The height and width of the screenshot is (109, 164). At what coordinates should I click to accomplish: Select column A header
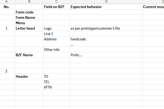click(x=6, y=2)
